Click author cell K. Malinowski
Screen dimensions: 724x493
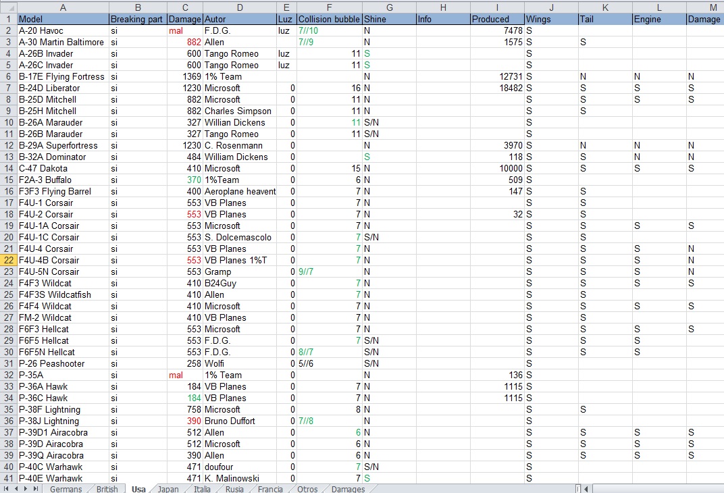pos(240,478)
